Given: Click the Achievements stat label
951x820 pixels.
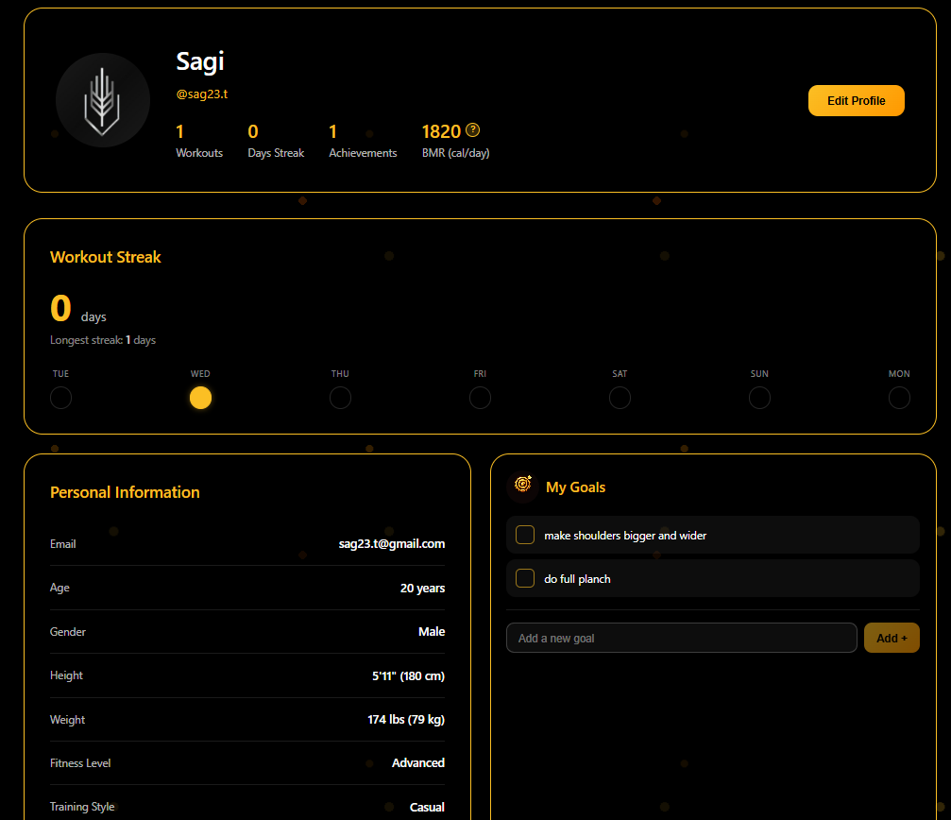Looking at the screenshot, I should click(363, 153).
